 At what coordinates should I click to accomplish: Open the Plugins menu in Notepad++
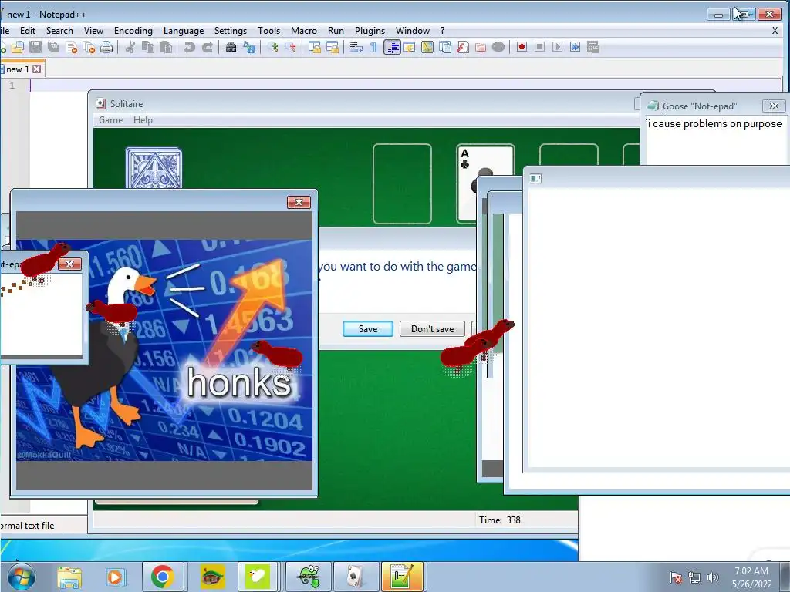pyautogui.click(x=370, y=31)
